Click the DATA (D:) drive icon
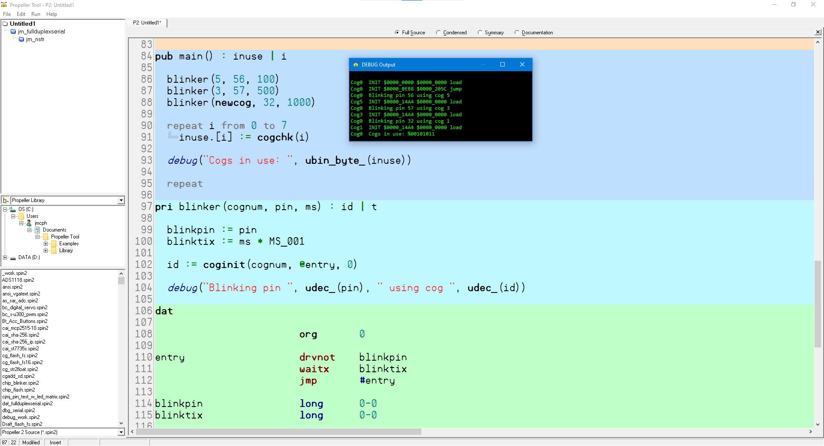The width and height of the screenshot is (824, 446). click(x=13, y=258)
